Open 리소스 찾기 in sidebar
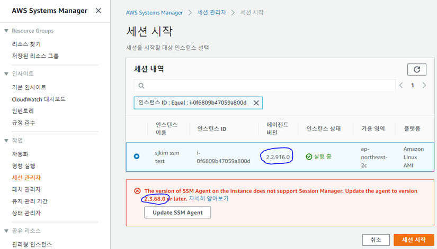 [x=26, y=44]
